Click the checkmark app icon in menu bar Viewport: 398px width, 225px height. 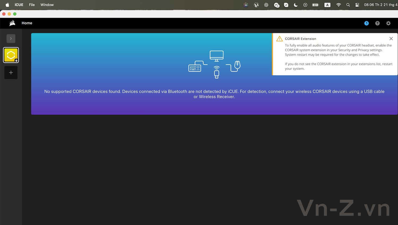[x=286, y=5]
